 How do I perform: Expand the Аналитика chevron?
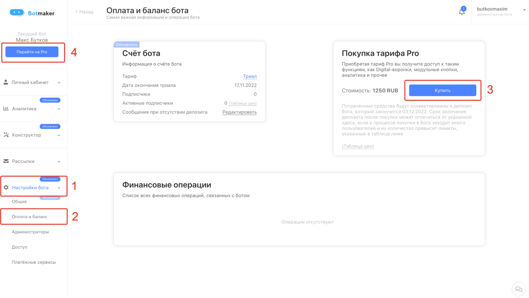pos(59,109)
